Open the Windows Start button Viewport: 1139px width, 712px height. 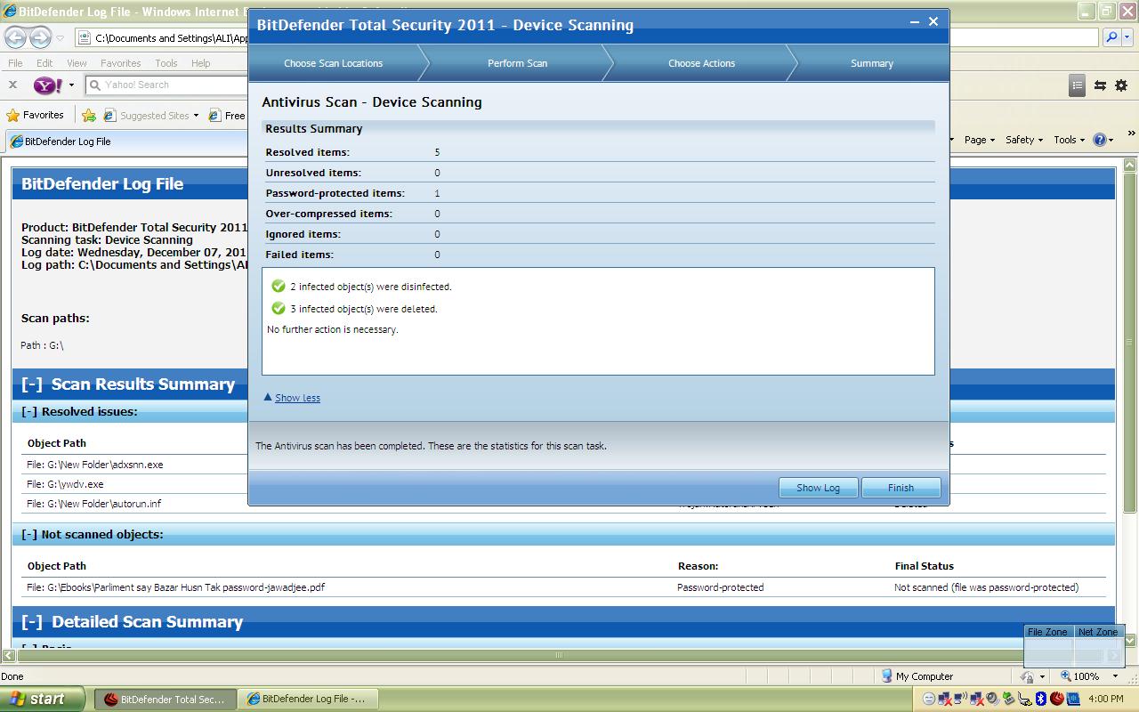[x=42, y=699]
